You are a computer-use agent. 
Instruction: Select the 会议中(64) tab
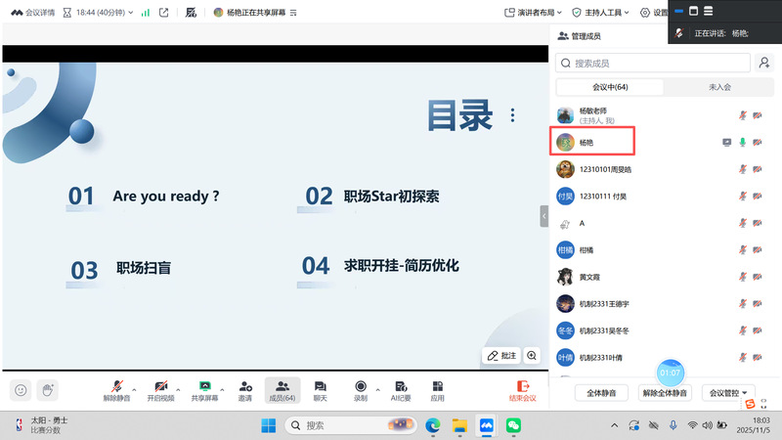(610, 87)
